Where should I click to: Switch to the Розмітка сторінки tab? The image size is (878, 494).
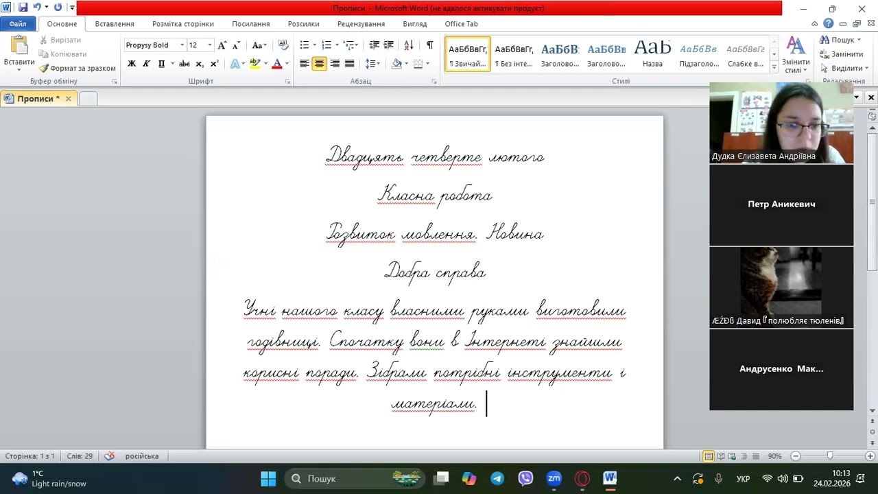[183, 23]
